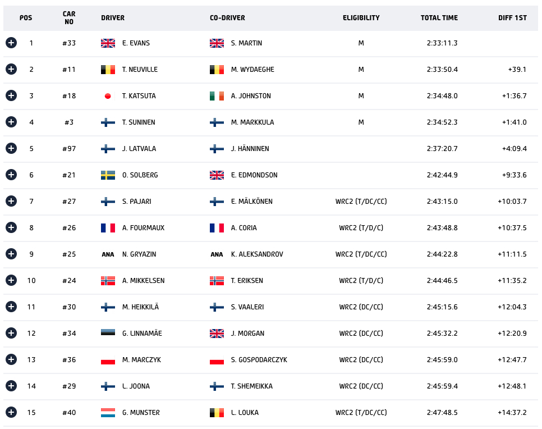542x429 pixels.
Task: Click the French flag next to A. Fourmaux
Action: coord(108,227)
